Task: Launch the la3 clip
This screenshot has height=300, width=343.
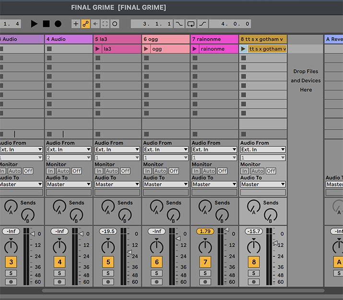Action: click(97, 49)
